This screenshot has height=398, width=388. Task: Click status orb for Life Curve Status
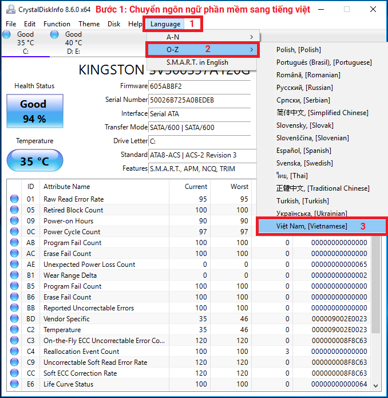click(14, 384)
